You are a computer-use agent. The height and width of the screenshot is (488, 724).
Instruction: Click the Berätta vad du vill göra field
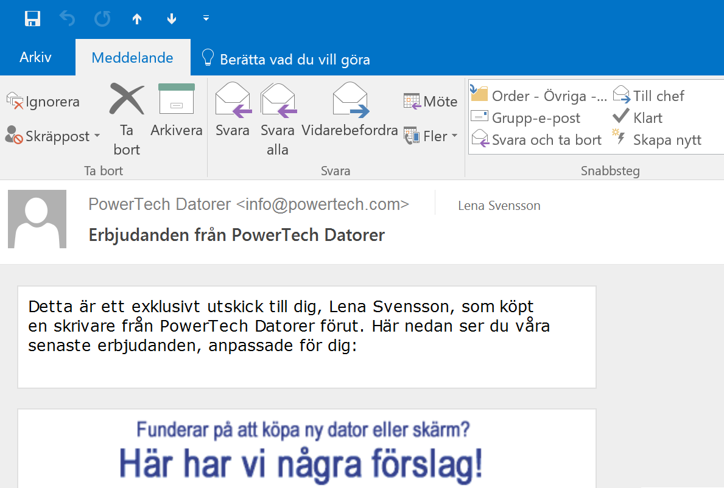click(286, 59)
